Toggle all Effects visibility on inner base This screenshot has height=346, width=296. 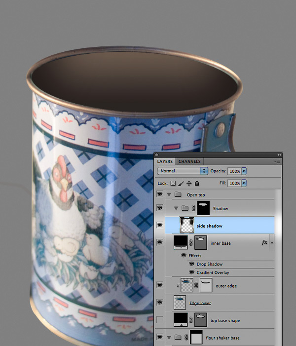pyautogui.click(x=184, y=255)
